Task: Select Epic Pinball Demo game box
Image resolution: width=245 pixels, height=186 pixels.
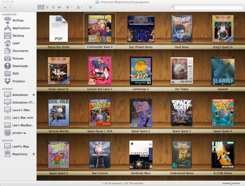Action: [141, 29]
